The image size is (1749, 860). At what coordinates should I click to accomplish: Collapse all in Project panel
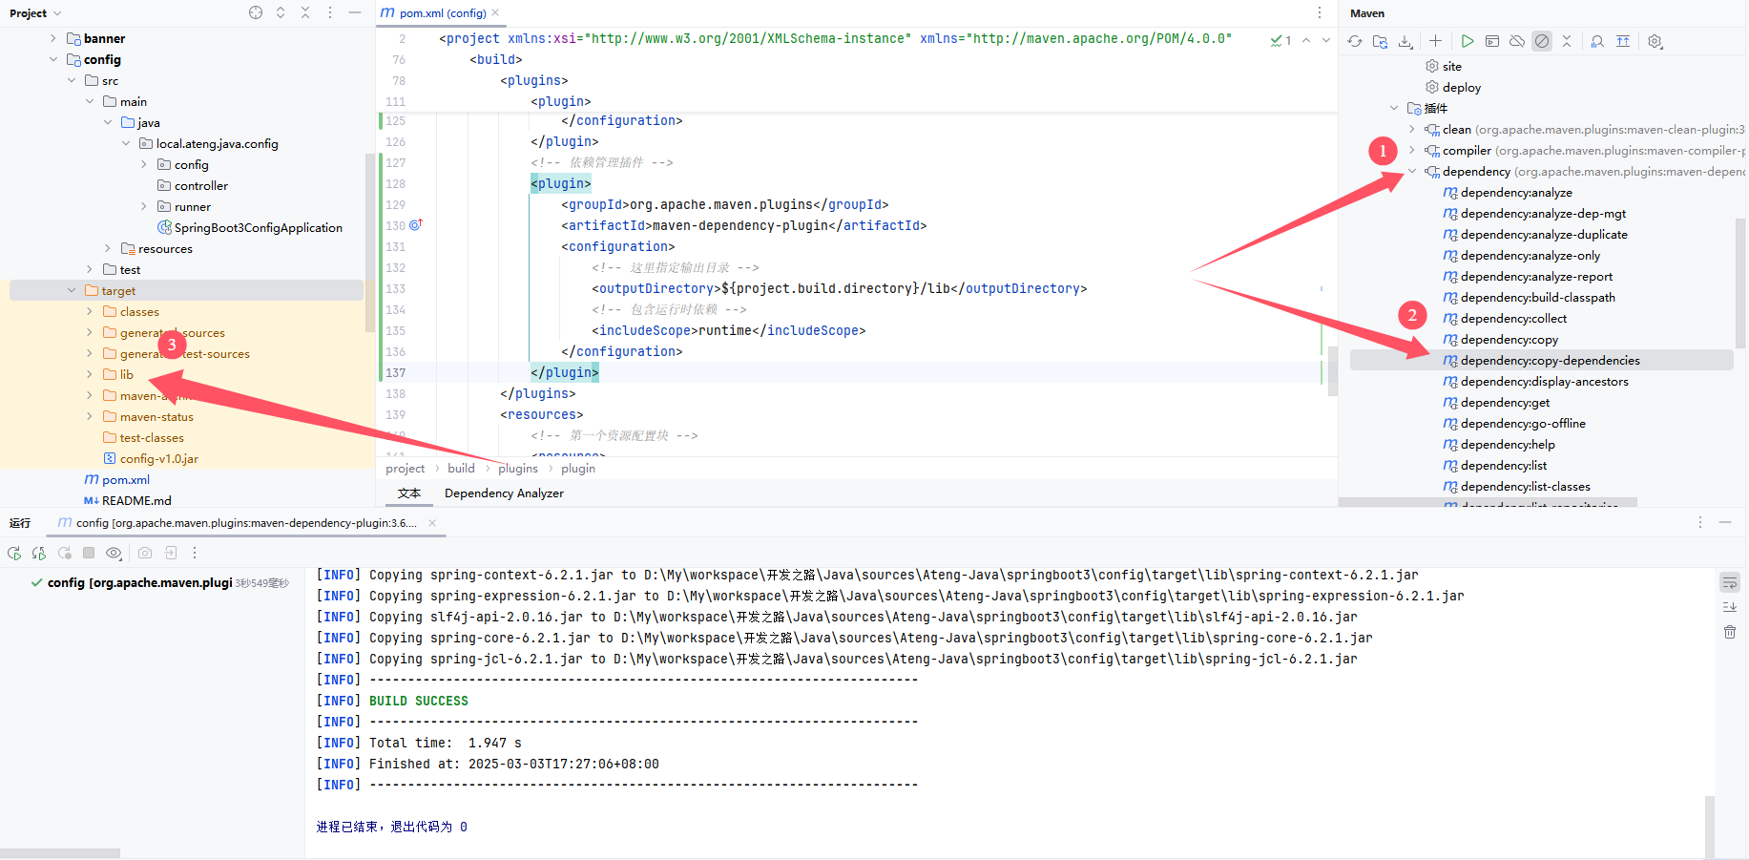305,12
